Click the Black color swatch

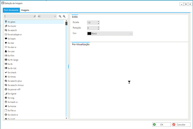[89, 34]
